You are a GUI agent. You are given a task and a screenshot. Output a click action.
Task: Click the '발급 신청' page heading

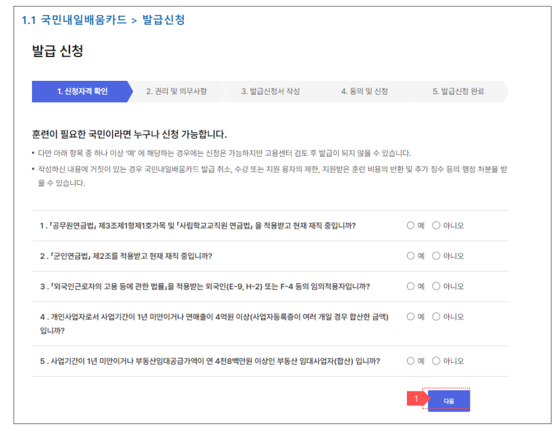coord(58,51)
